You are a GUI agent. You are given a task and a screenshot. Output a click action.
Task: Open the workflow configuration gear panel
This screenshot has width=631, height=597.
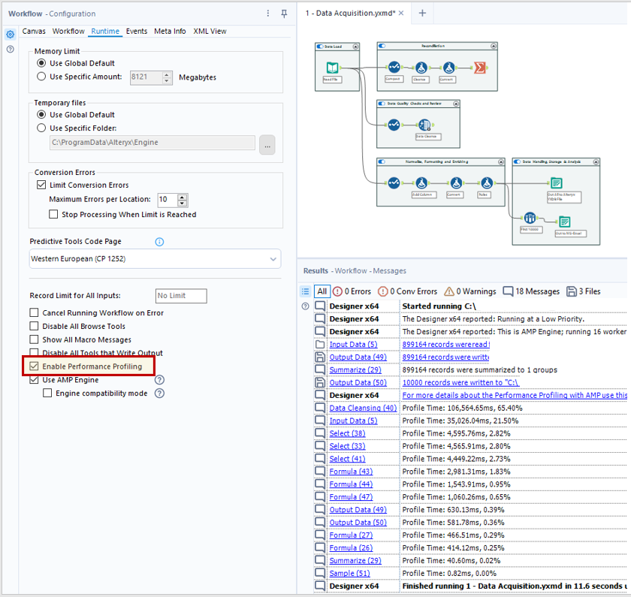point(11,34)
